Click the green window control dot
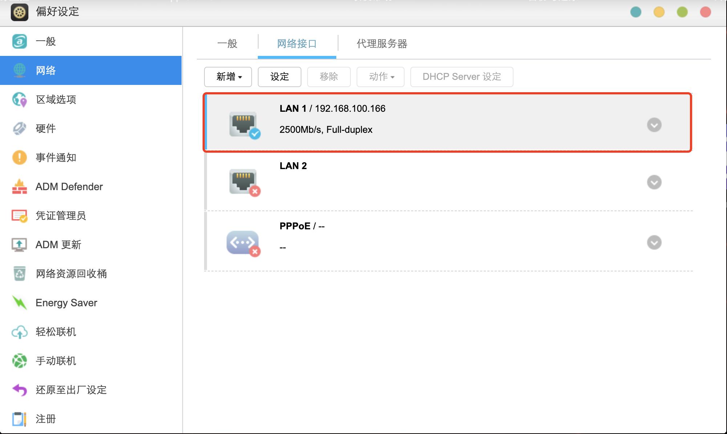Screen dimensions: 727x434 click(x=682, y=12)
